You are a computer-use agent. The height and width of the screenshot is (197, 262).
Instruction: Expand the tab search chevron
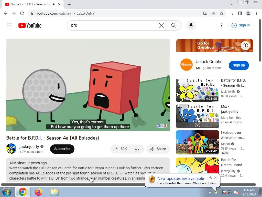tap(232, 4)
